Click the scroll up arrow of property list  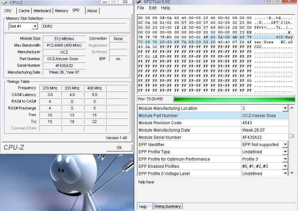[x=292, y=108]
